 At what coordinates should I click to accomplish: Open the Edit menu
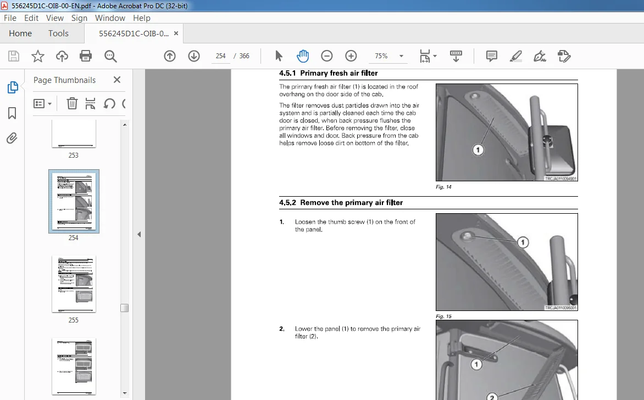[31, 18]
